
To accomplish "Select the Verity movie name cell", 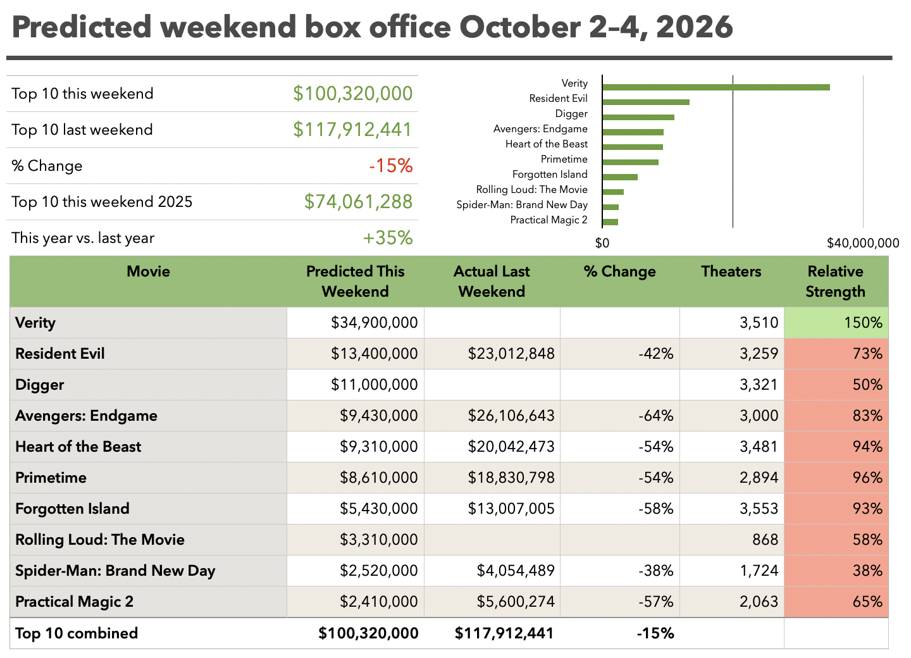I will [x=149, y=323].
